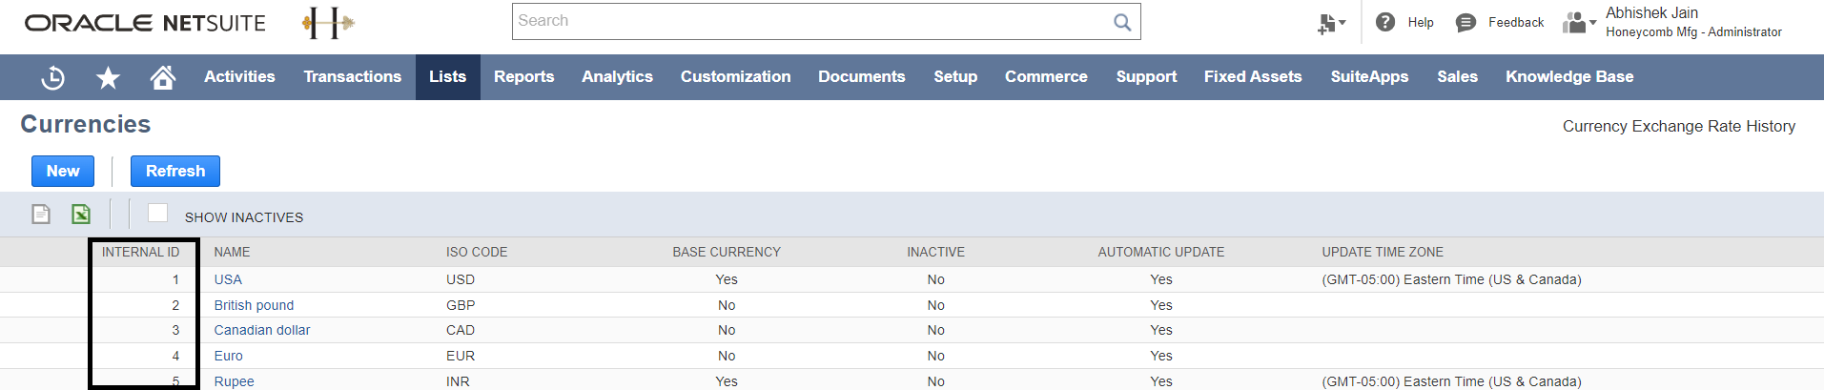
Task: Click the New currency button
Action: tap(63, 172)
